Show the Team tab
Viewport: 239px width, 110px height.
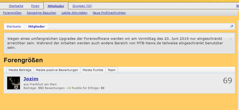click(x=111, y=70)
